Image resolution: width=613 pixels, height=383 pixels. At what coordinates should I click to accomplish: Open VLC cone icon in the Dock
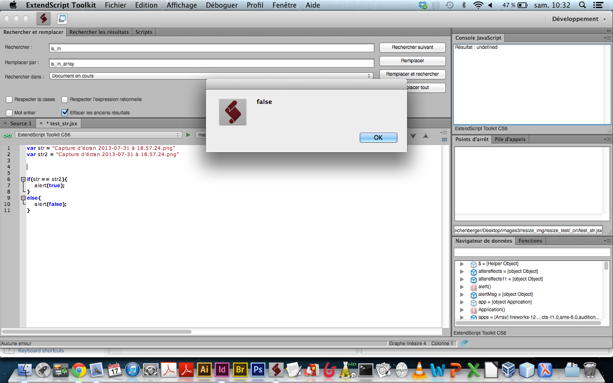point(420,370)
